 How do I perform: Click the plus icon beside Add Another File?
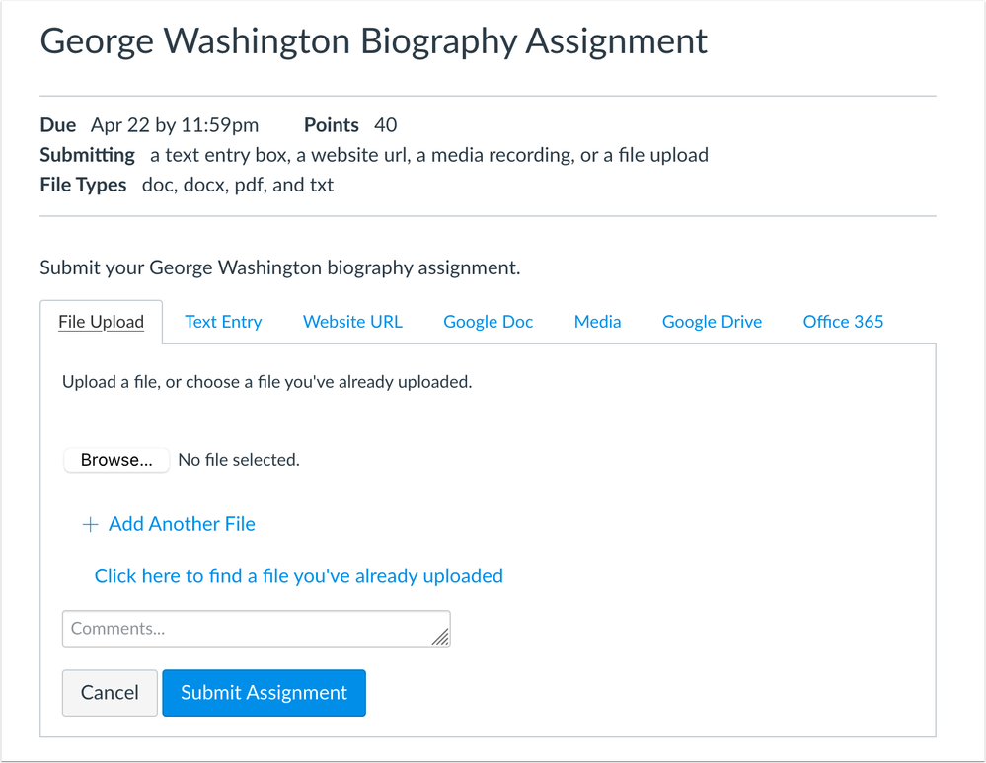tap(90, 525)
